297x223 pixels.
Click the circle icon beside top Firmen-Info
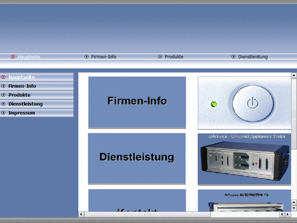(x=86, y=56)
